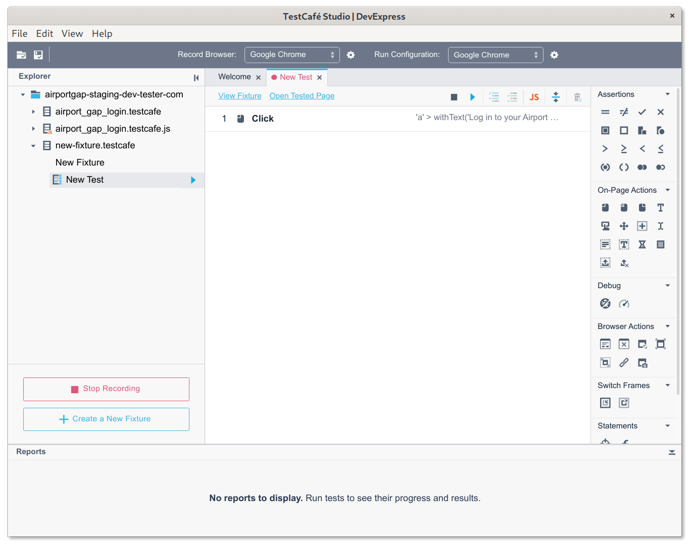Add the Greater Than or Equal assertion

point(624,149)
